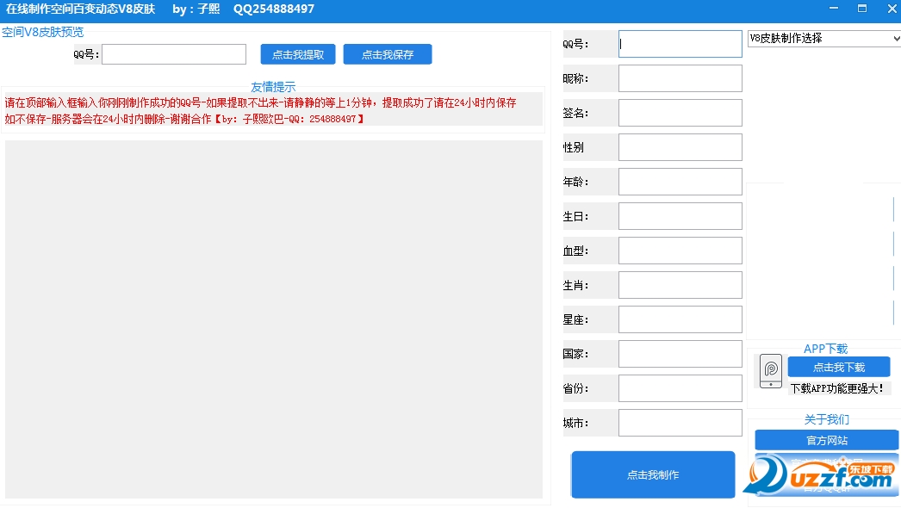Focus the 星座 input field
The width and height of the screenshot is (901, 508).
[680, 319]
